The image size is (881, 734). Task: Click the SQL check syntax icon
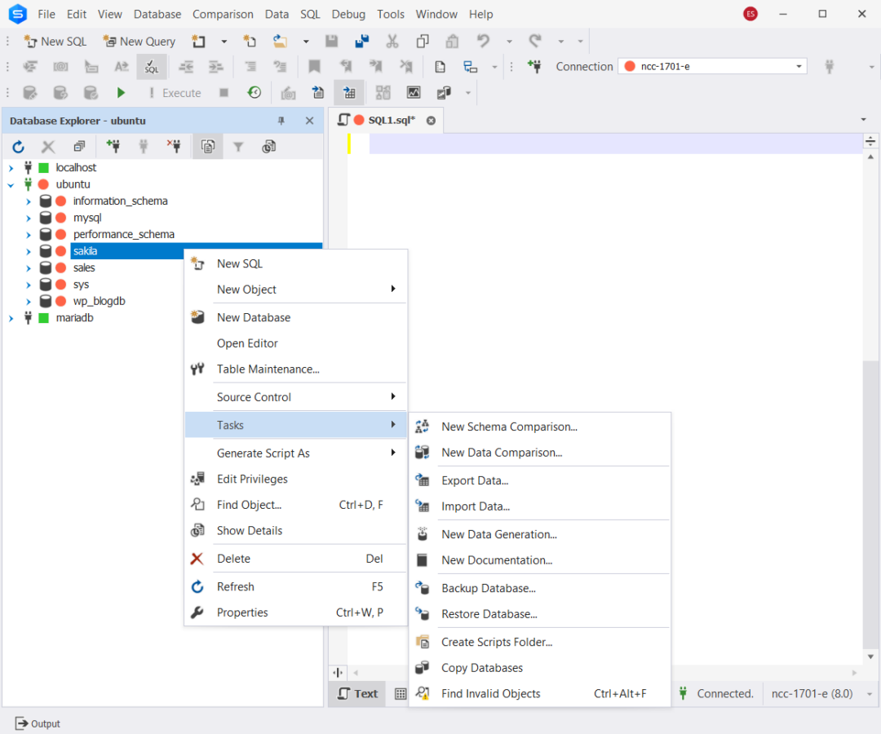coord(152,67)
